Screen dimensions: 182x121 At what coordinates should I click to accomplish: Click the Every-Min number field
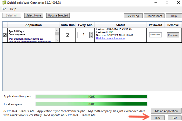[83, 35]
